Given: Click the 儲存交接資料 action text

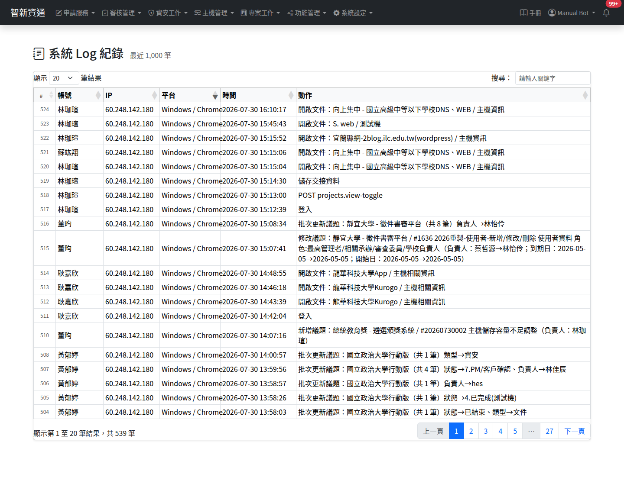Looking at the screenshot, I should (319, 181).
